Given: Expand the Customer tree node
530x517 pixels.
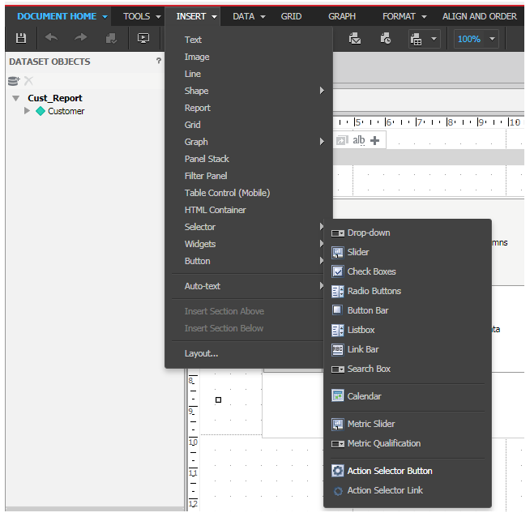Looking at the screenshot, I should 28,111.
